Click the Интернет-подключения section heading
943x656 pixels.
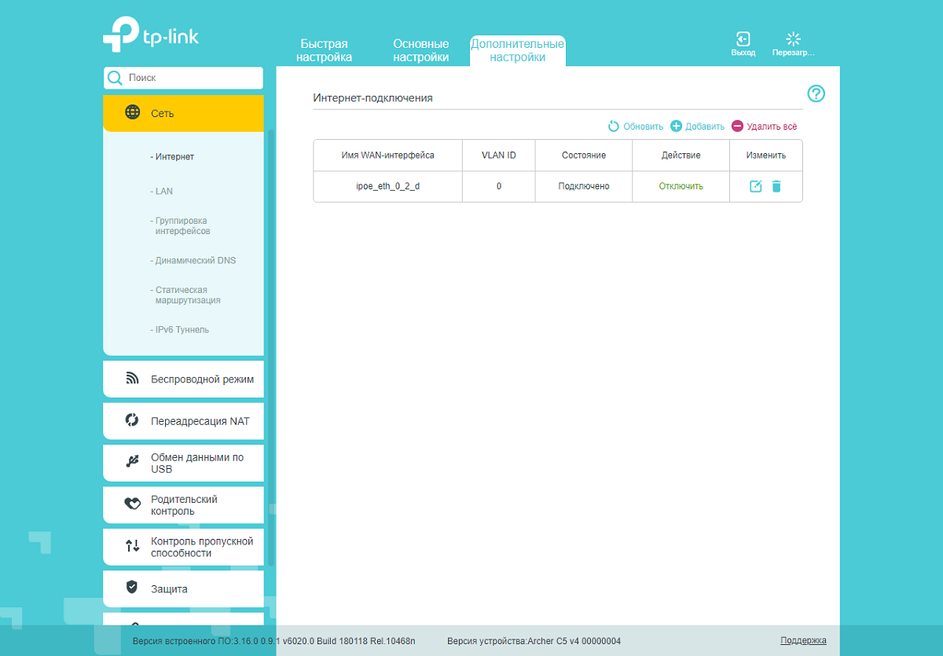point(373,98)
